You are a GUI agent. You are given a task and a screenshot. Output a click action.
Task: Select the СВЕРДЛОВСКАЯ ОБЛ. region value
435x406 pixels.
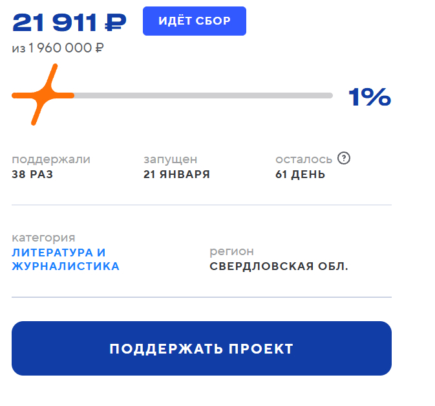(x=279, y=266)
